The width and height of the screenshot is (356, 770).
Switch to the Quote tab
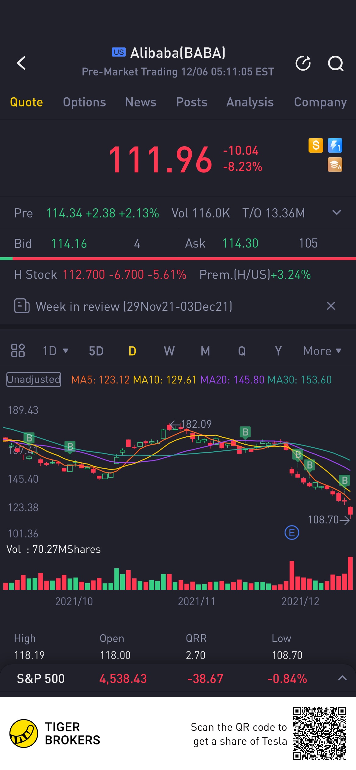(26, 102)
